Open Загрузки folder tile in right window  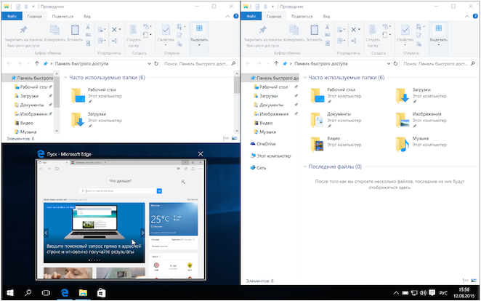click(x=420, y=95)
